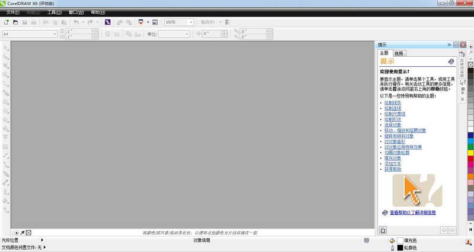
Task: Click the white fill color box
Action: pyautogui.click(x=400, y=241)
